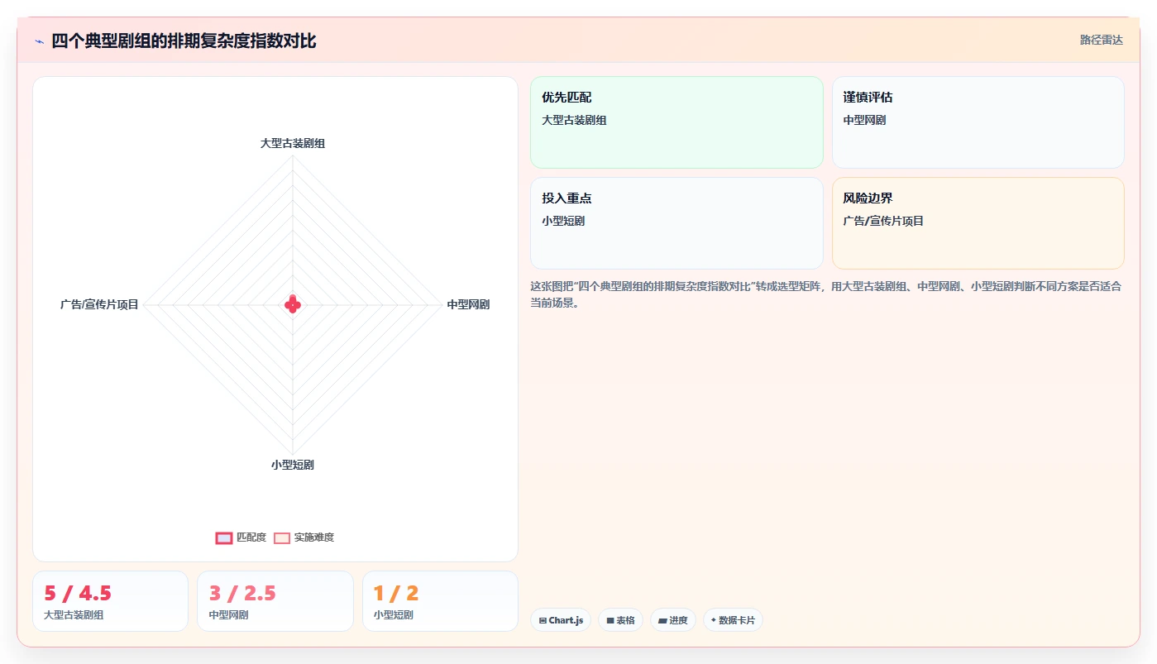This screenshot has width=1157, height=664.
Task: Click the 实施难度 legend label
Action: tap(314, 537)
